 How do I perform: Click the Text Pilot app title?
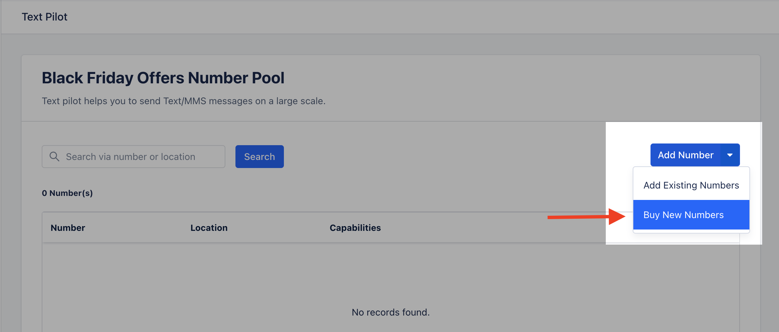tap(44, 17)
